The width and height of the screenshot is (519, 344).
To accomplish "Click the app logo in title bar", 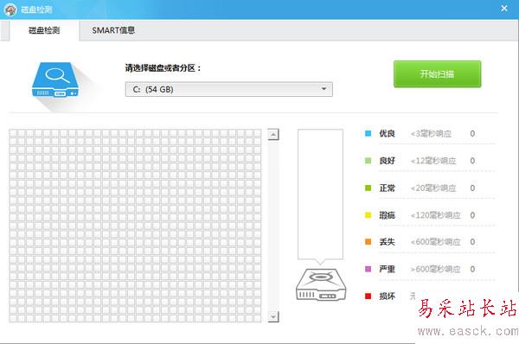I will 10,10.
